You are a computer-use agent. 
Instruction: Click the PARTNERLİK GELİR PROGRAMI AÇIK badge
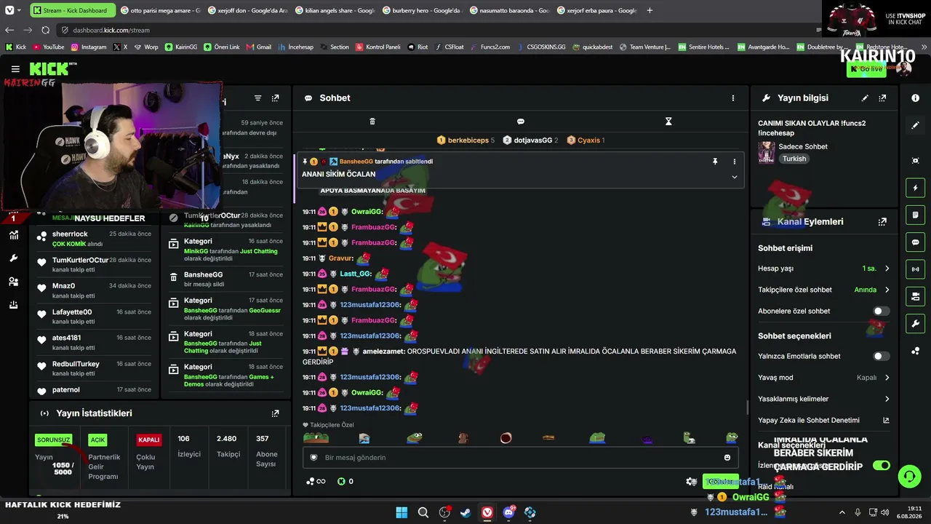click(97, 440)
